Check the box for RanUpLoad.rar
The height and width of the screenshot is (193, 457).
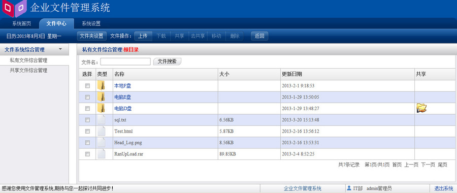(87, 154)
